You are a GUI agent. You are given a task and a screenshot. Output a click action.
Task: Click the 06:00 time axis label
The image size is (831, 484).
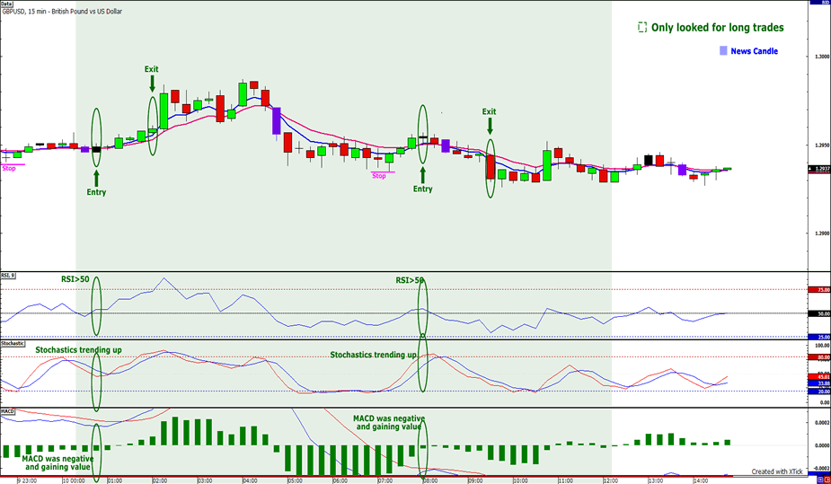340,480
